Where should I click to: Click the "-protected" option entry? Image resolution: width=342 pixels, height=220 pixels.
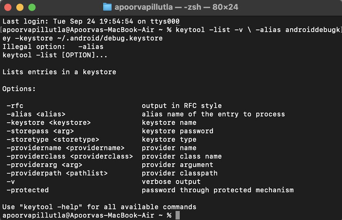click(x=27, y=190)
